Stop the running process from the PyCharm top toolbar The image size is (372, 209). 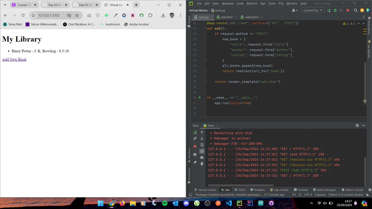coord(348,10)
